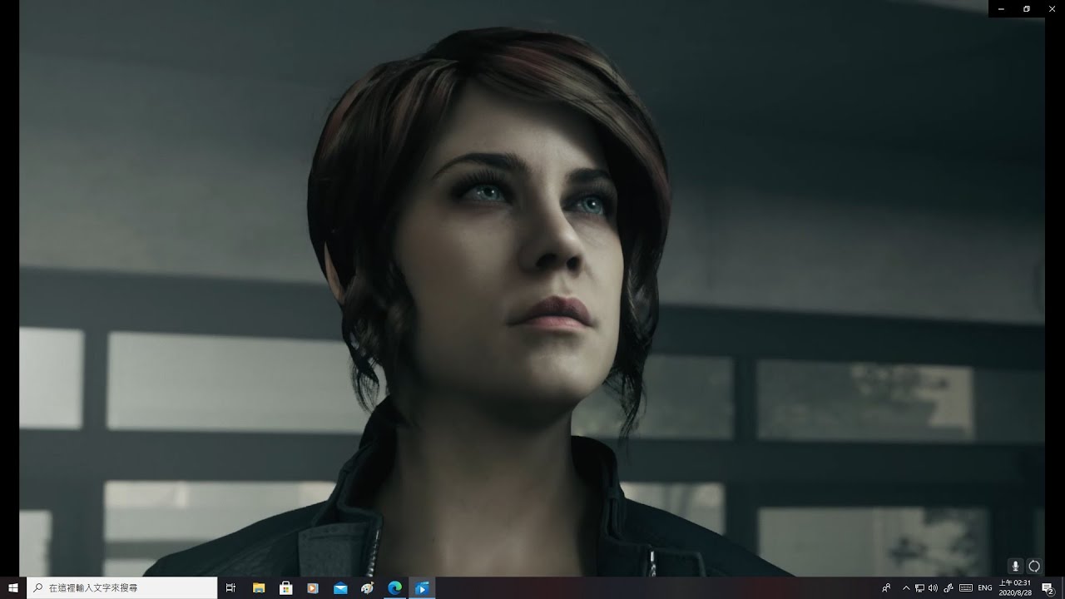The height and width of the screenshot is (599, 1065).
Task: Switch to Microsoft Edge on the taskbar
Action: pos(394,587)
